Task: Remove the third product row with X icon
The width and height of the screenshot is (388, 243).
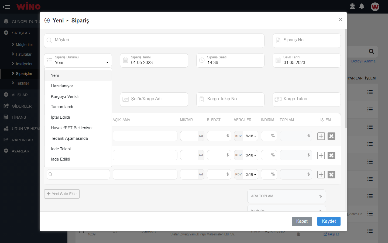Action: coord(331,175)
